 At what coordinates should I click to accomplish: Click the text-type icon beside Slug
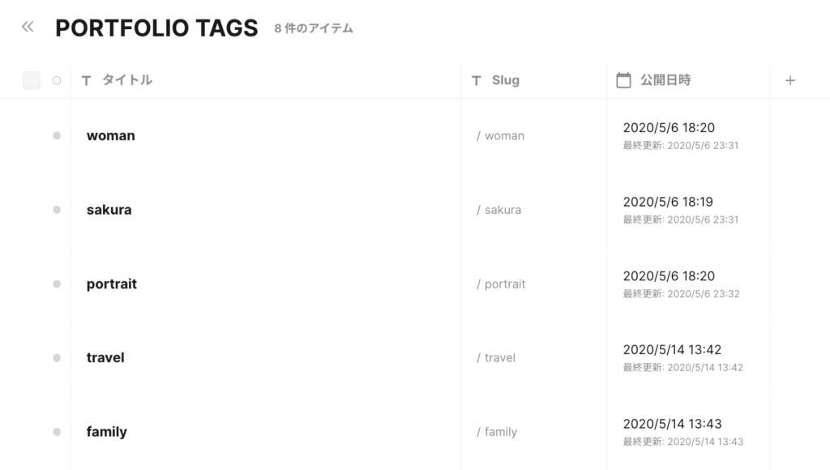tap(477, 80)
